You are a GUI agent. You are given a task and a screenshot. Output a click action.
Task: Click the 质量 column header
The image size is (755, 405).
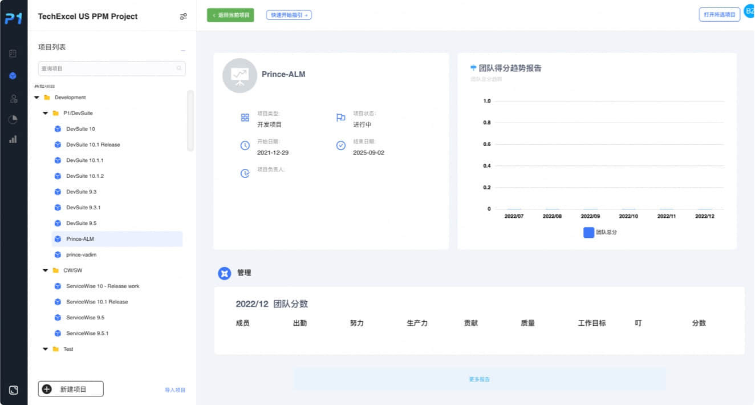528,323
